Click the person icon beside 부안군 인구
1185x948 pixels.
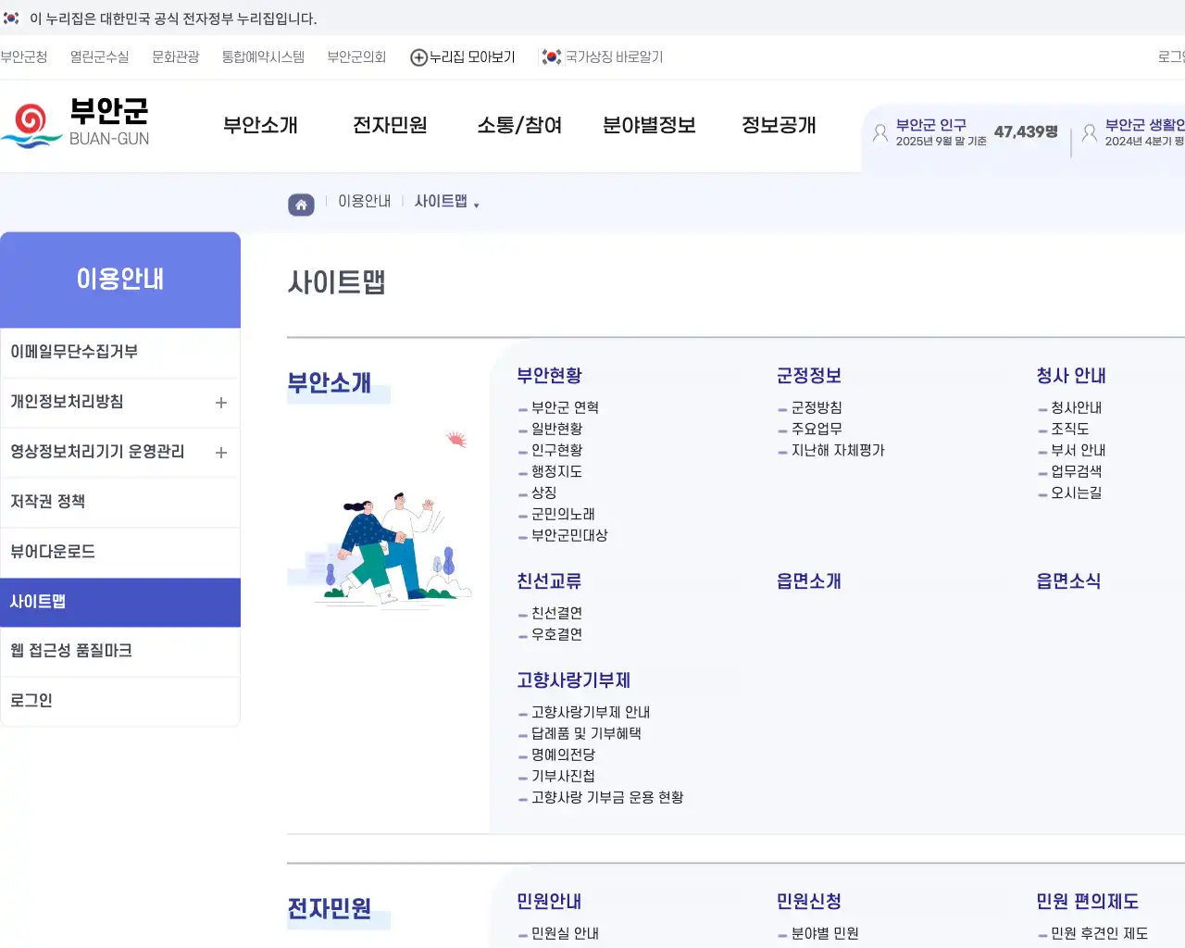[880, 133]
